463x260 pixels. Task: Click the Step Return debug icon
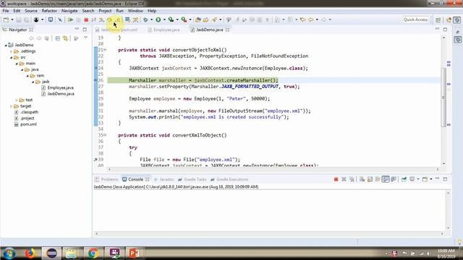(117, 19)
